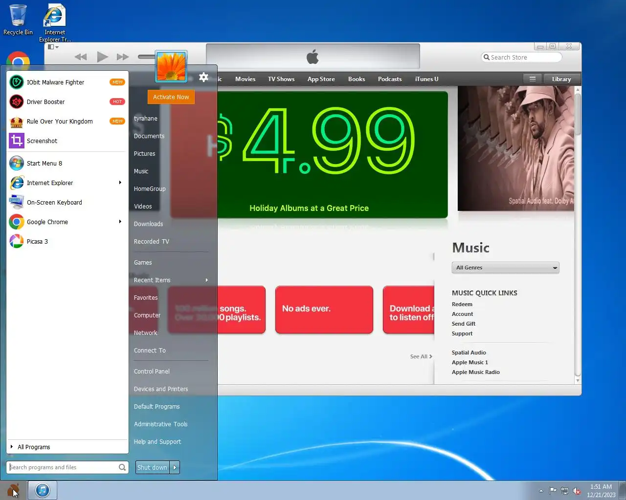Switch to TV Shows tab
Viewport: 626px width, 500px height.
coord(281,79)
